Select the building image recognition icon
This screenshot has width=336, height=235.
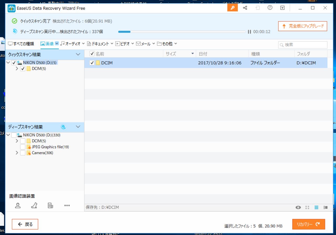click(x=50, y=206)
